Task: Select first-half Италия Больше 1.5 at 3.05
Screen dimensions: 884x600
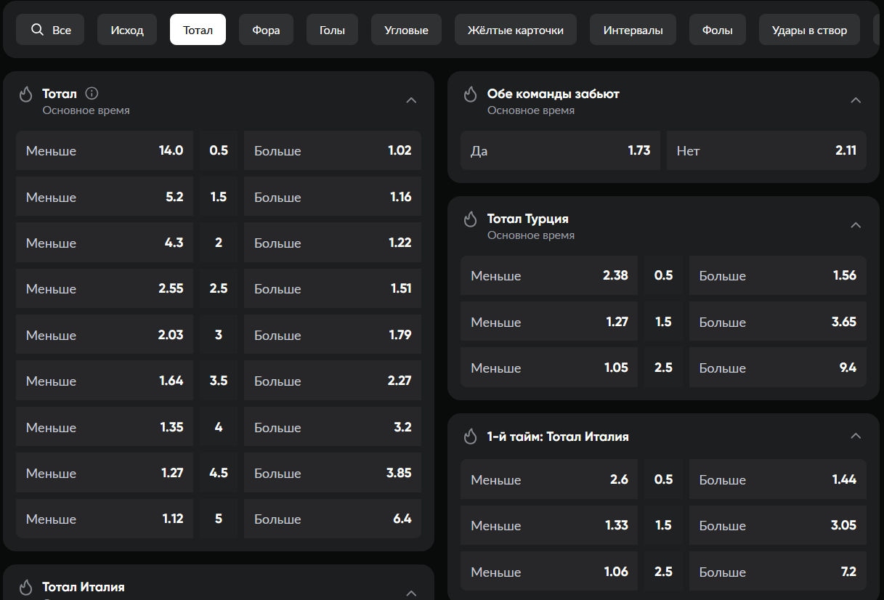Action: [778, 525]
